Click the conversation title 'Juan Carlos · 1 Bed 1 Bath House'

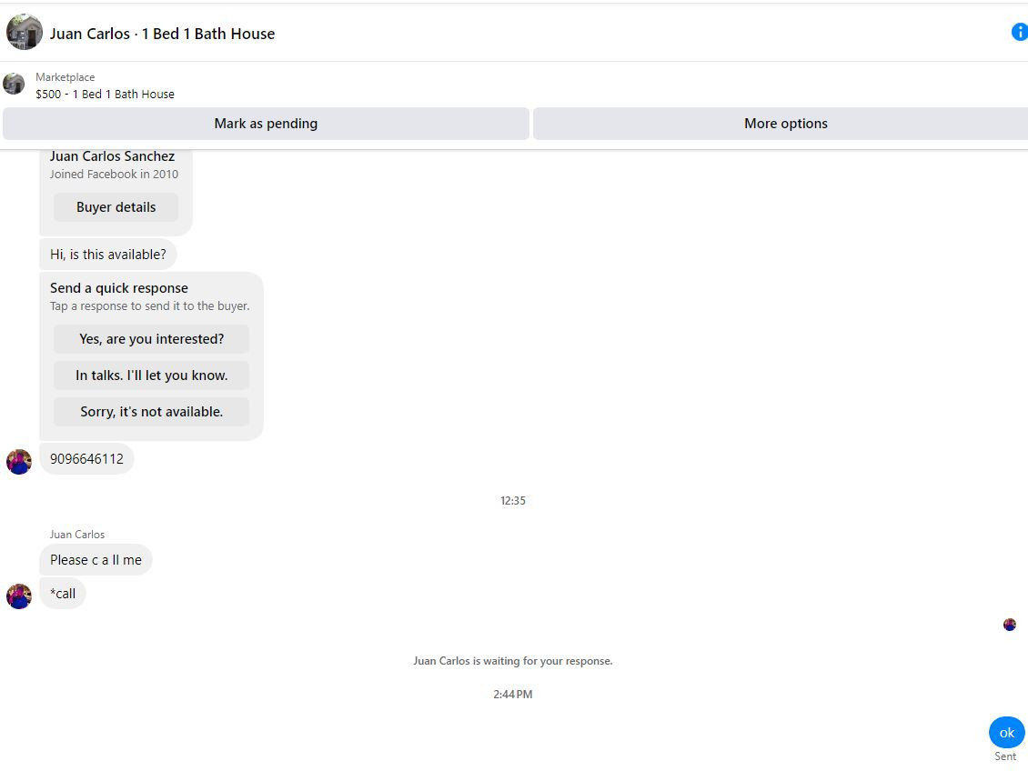(x=163, y=34)
